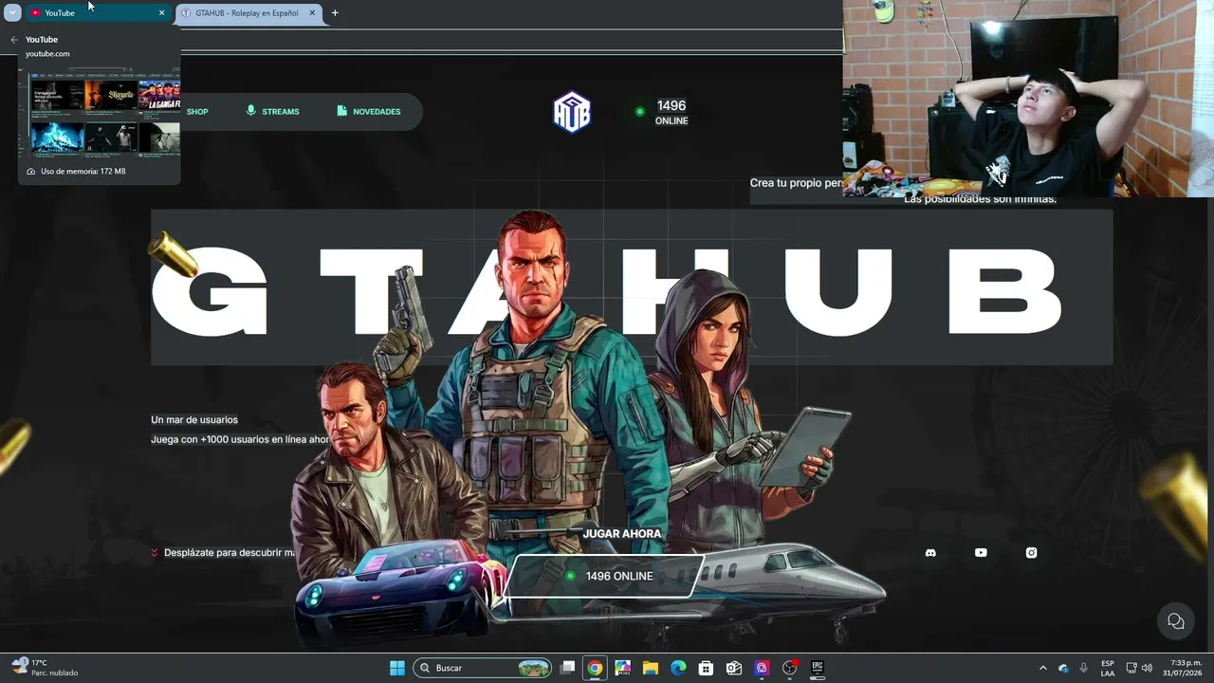
Task: Open a new browser tab
Action: (x=335, y=13)
